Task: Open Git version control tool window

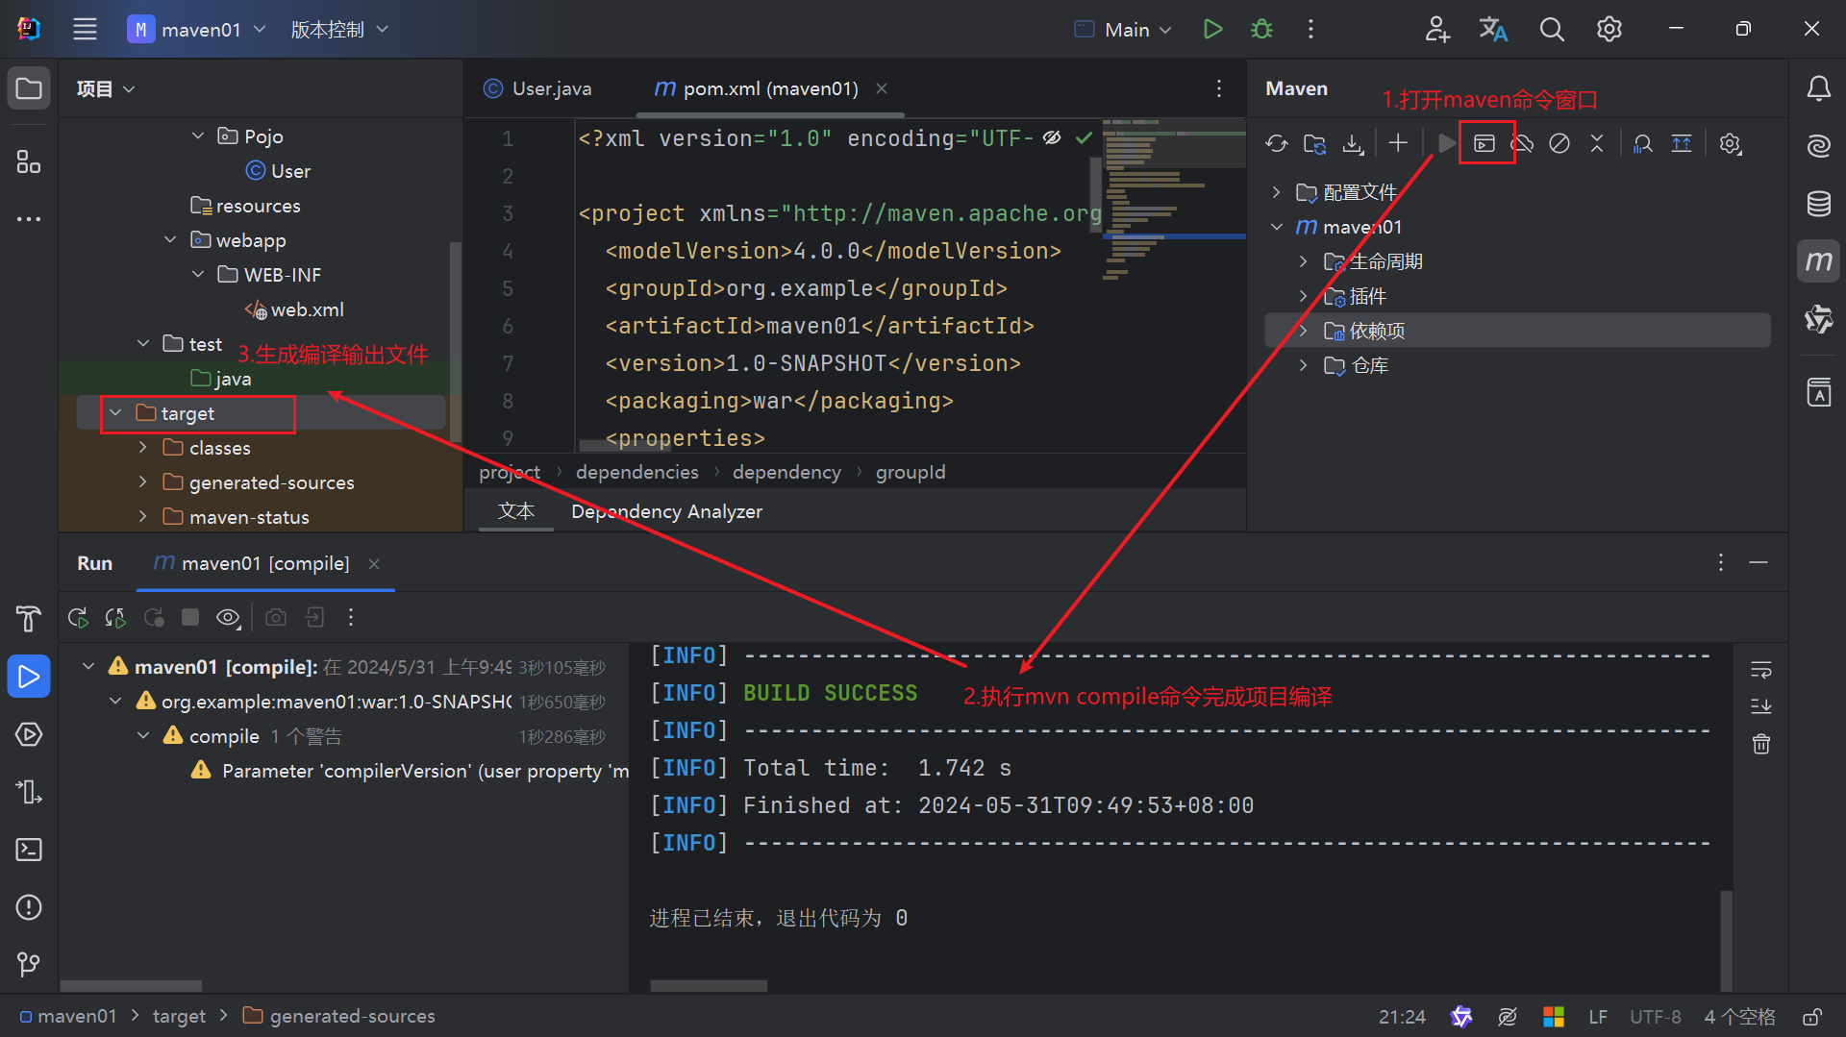Action: pyautogui.click(x=29, y=963)
